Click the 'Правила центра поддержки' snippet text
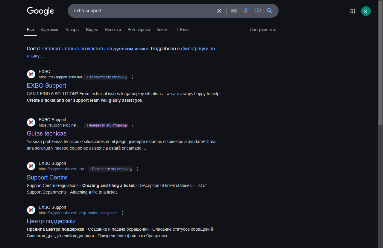The image size is (383, 248). pyautogui.click(x=56, y=229)
